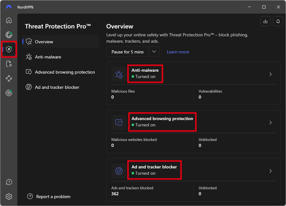
Task: Click Pause for 5 mins button
Action: (x=128, y=52)
